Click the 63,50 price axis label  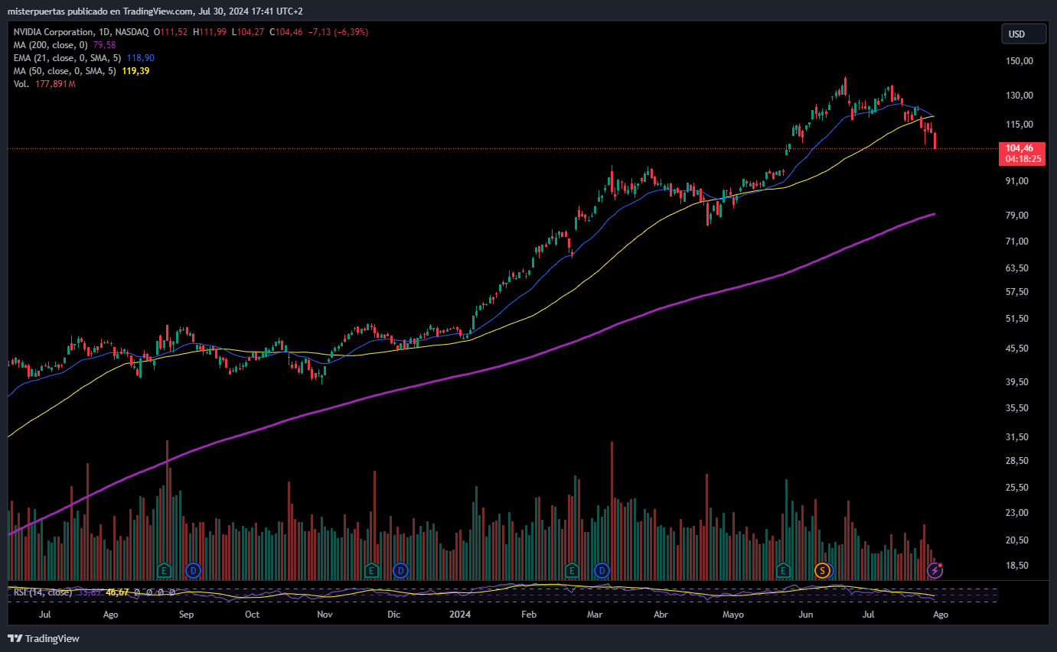pyautogui.click(x=1016, y=268)
